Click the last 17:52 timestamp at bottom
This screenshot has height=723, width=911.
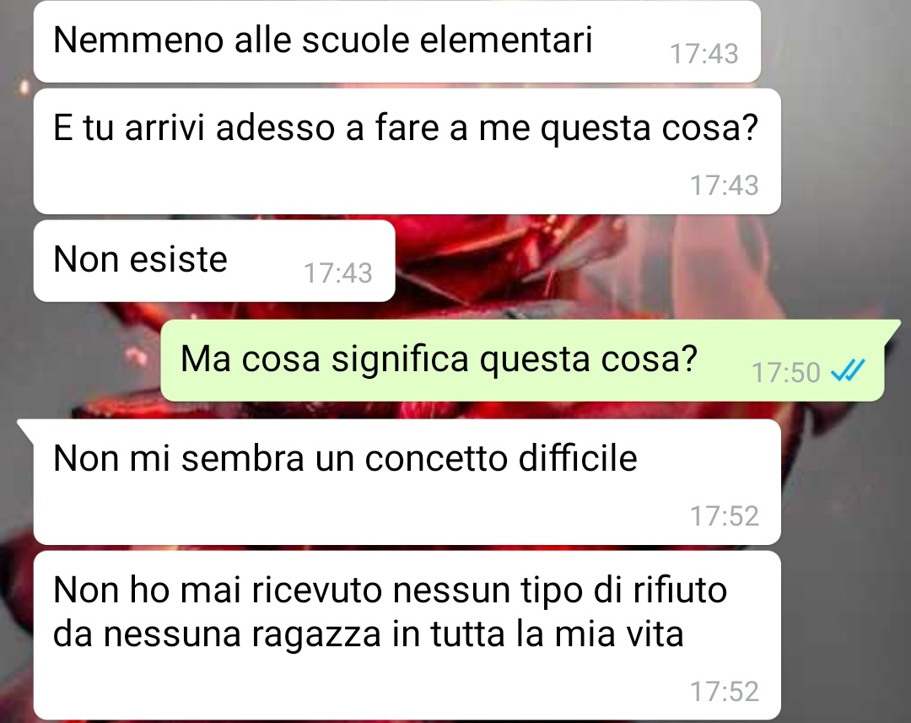tap(725, 692)
